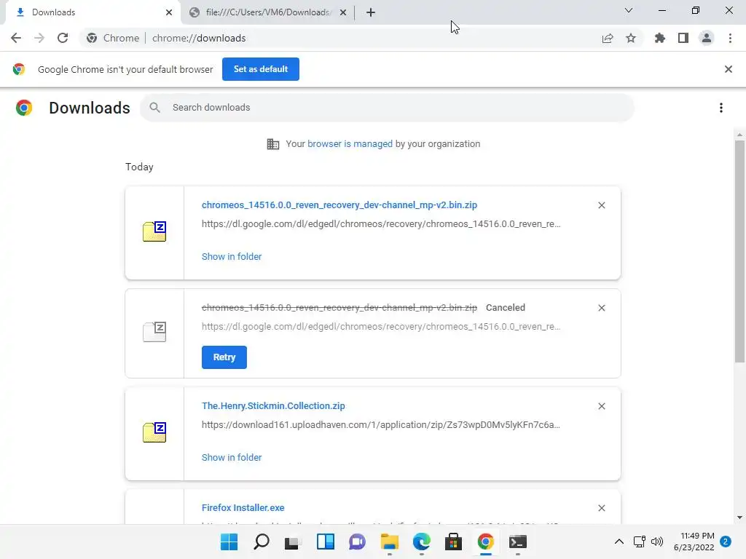The width and height of the screenshot is (746, 559).
Task: Open the Chat taskbar icon
Action: coord(357,542)
